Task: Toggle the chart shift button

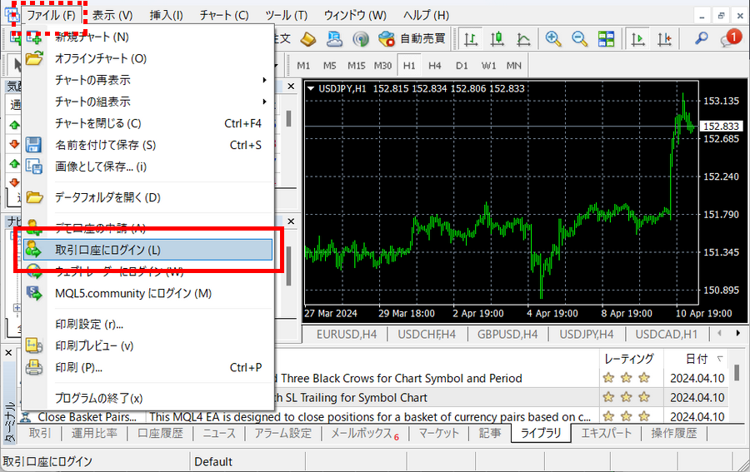Action: (x=664, y=38)
